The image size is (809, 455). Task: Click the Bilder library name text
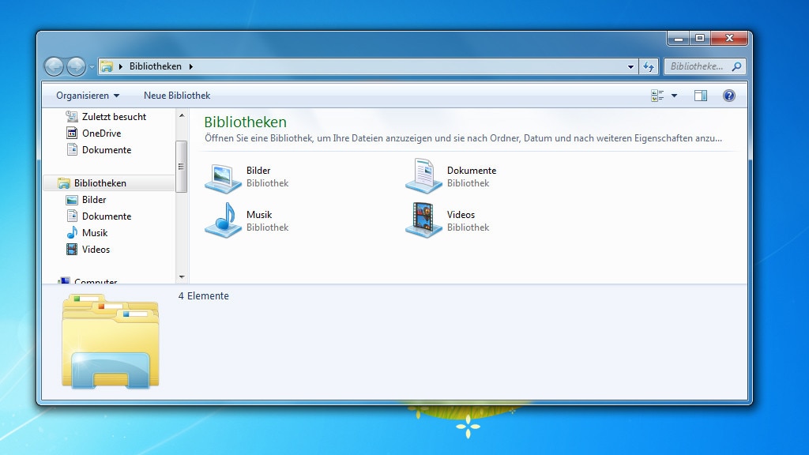(258, 171)
